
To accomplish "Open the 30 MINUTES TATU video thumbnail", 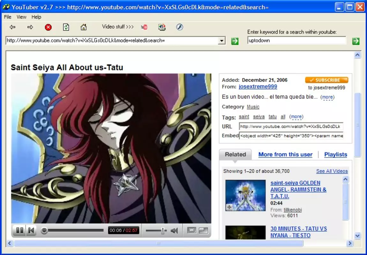I will [x=245, y=232].
